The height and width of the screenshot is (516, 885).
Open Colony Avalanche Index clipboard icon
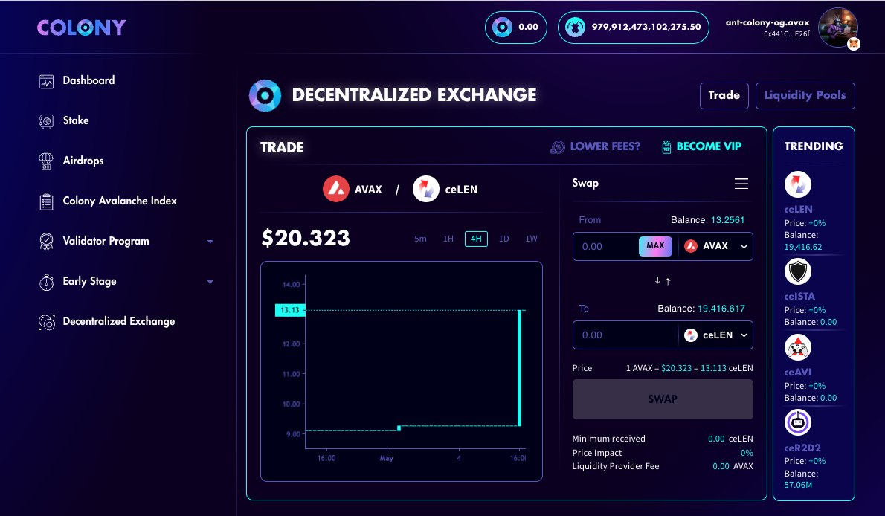[46, 201]
